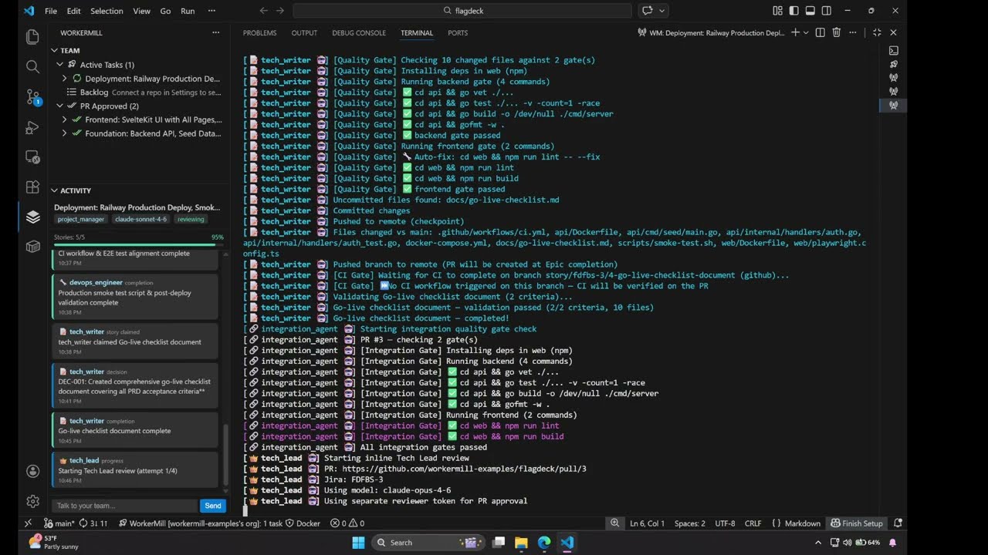Click Finish Setup in status bar
988x555 pixels.
pyautogui.click(x=856, y=523)
